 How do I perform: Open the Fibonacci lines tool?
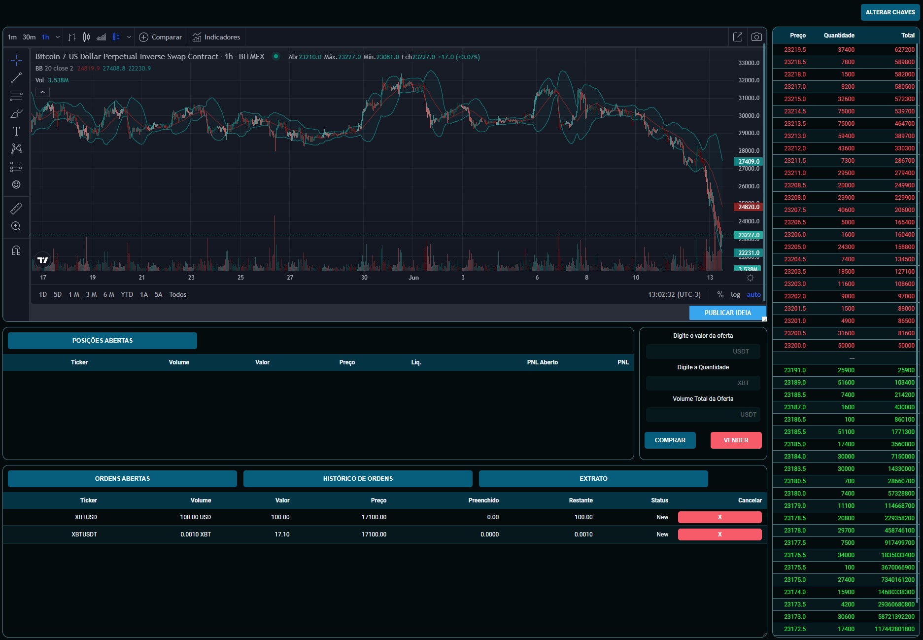click(x=16, y=96)
